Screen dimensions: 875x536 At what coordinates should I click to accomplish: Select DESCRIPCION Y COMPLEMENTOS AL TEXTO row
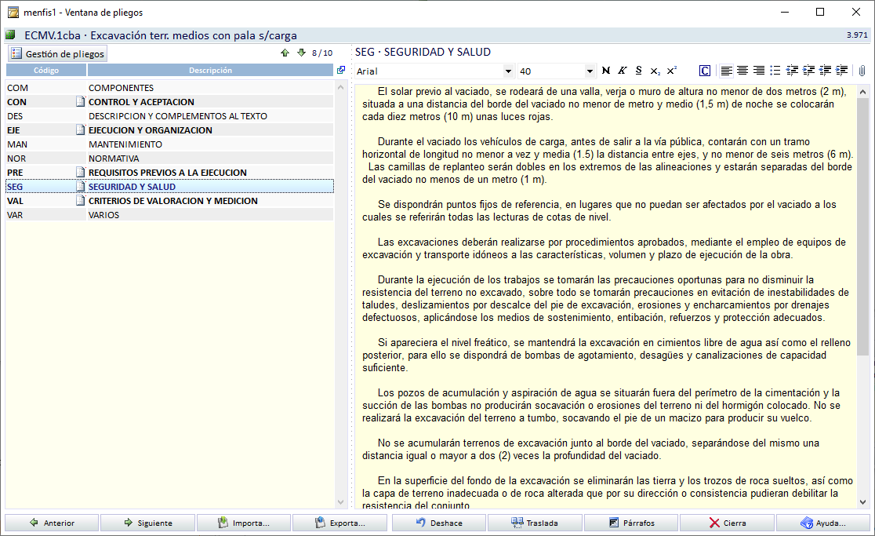tap(169, 116)
